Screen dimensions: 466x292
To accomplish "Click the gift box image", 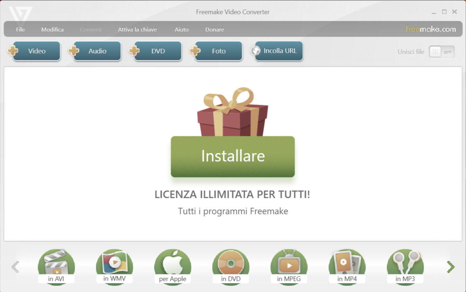I will pos(233,112).
